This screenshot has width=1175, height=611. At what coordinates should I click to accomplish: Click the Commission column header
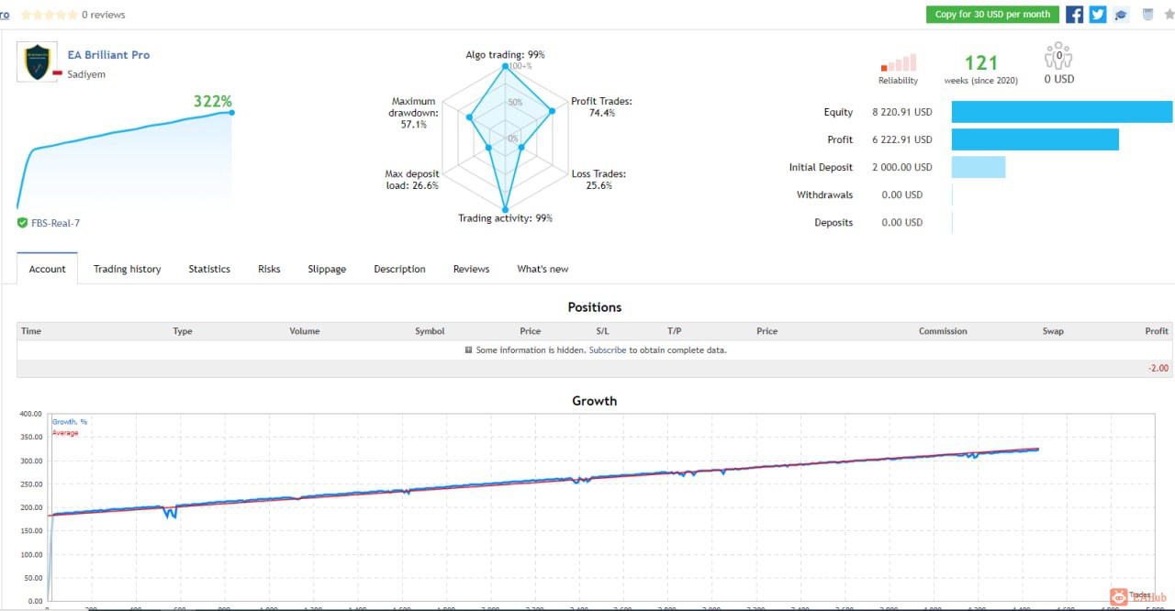point(943,331)
